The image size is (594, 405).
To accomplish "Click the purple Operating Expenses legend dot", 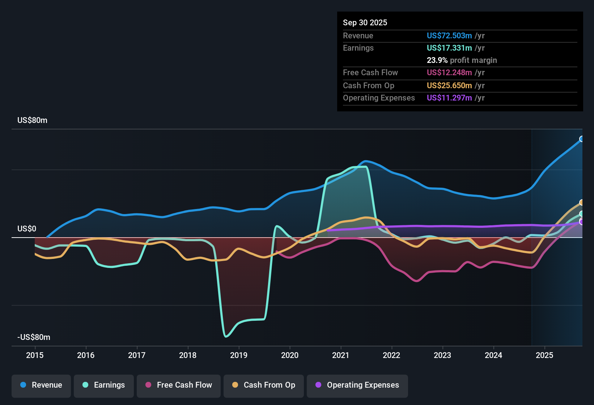I will coord(318,385).
